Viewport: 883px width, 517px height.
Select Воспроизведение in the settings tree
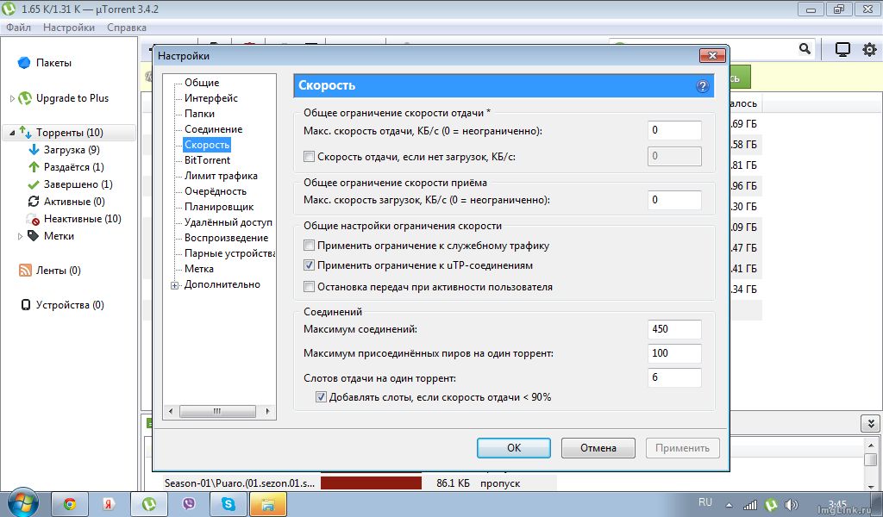click(x=227, y=238)
